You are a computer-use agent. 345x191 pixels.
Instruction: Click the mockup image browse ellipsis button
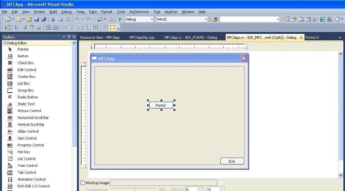(221, 183)
